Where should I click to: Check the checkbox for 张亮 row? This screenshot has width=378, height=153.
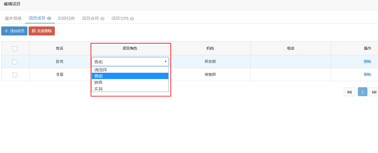tap(15, 62)
